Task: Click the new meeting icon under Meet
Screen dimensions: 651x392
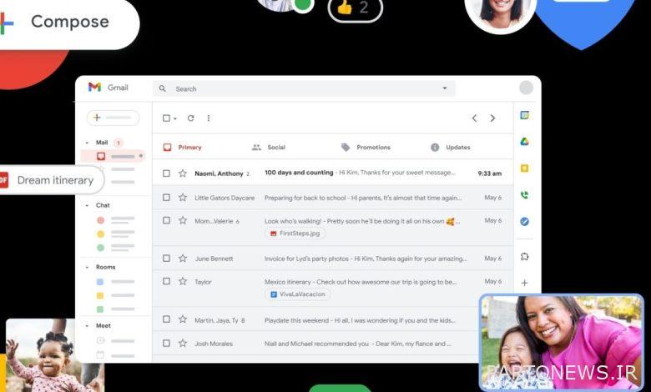Action: click(100, 340)
